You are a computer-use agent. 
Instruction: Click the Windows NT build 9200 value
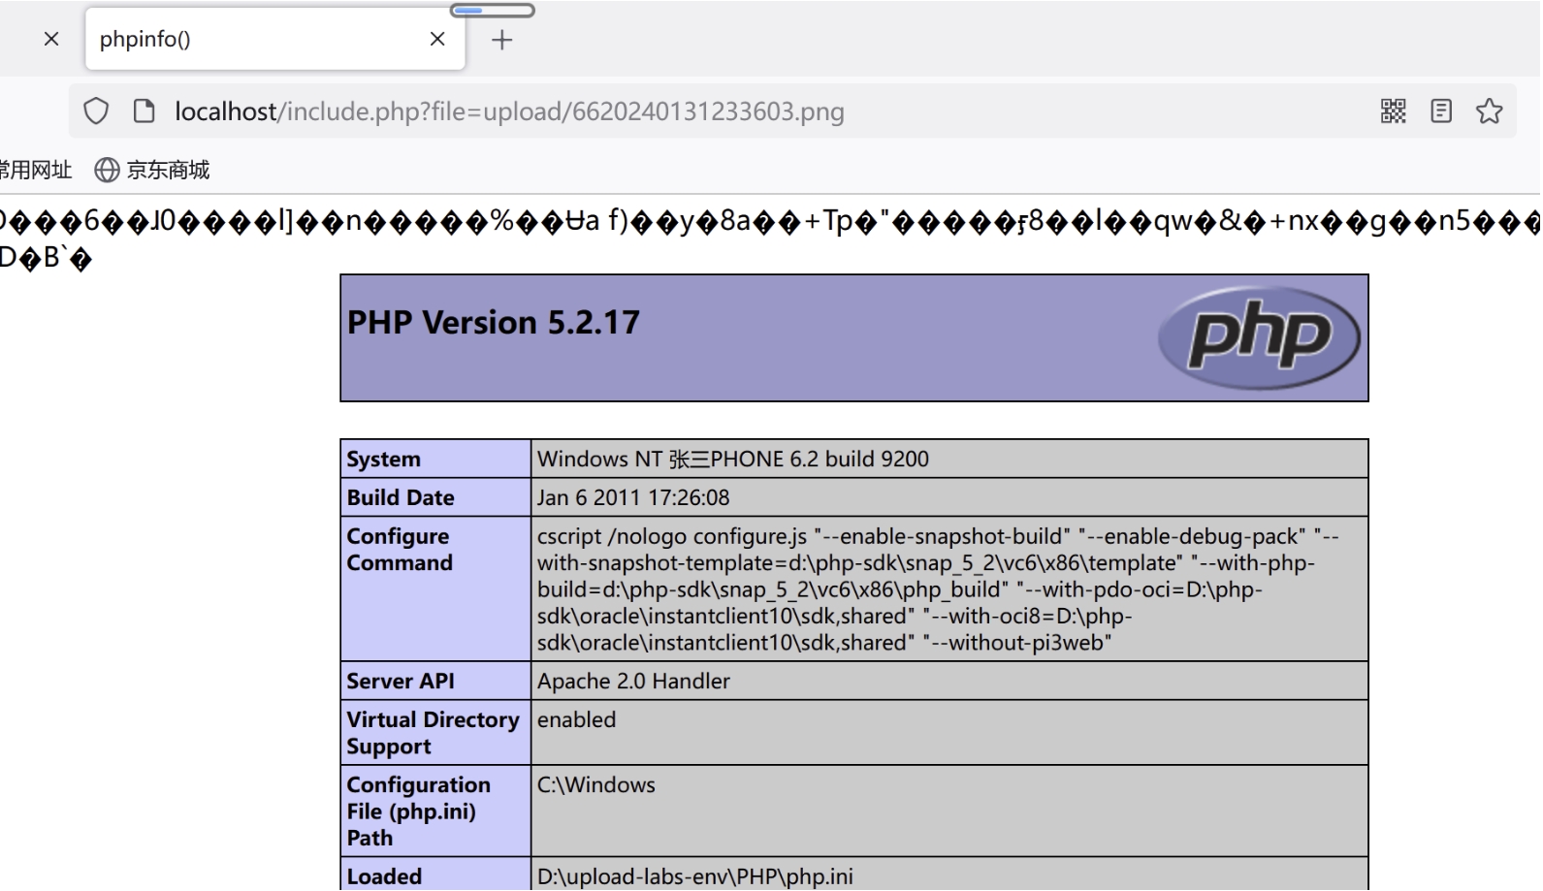pos(733,460)
